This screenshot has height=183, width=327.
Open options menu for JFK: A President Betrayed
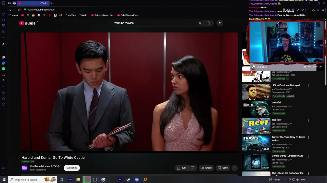(308, 86)
